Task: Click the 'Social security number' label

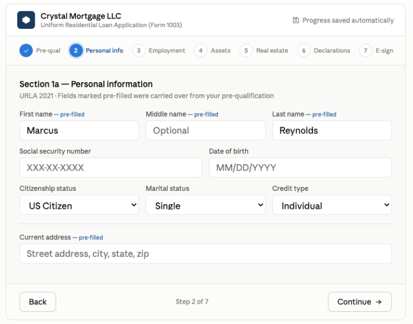Action: [x=55, y=151]
